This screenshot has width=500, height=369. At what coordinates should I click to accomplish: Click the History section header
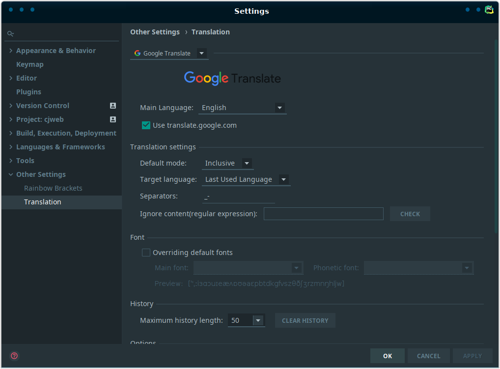(x=141, y=304)
